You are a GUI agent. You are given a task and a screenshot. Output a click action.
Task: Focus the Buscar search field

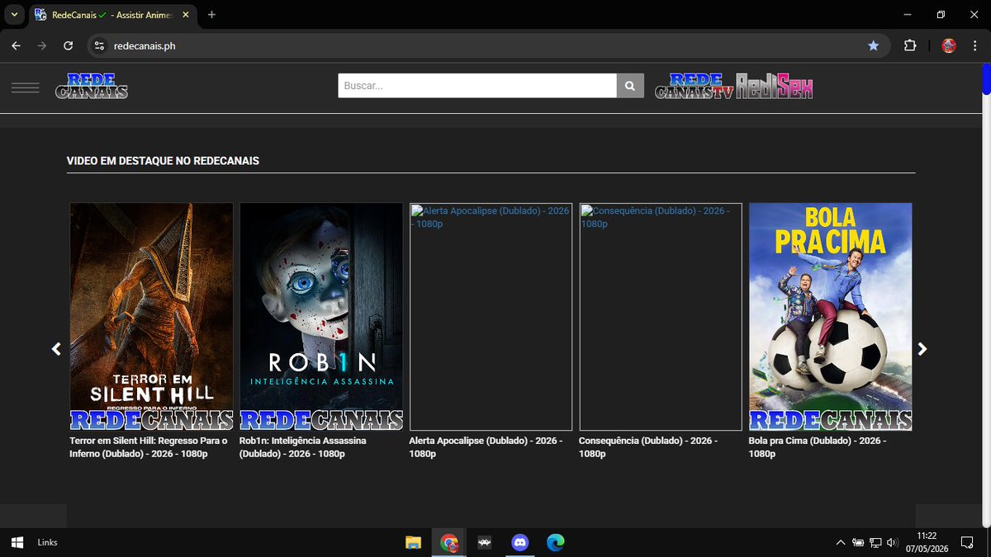click(477, 86)
